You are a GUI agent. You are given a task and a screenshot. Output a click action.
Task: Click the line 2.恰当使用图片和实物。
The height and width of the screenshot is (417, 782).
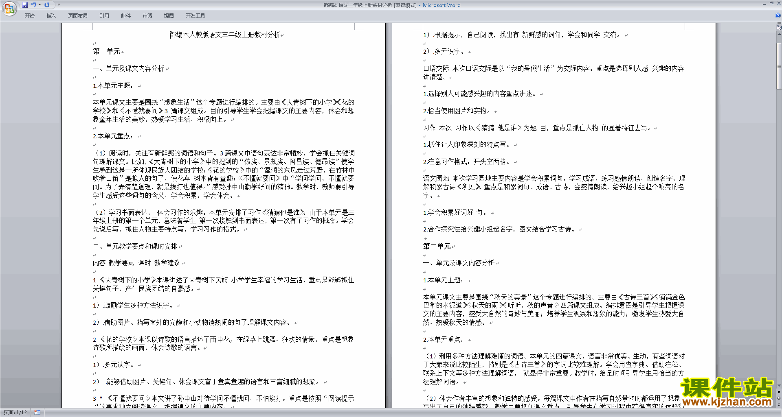[x=458, y=111]
